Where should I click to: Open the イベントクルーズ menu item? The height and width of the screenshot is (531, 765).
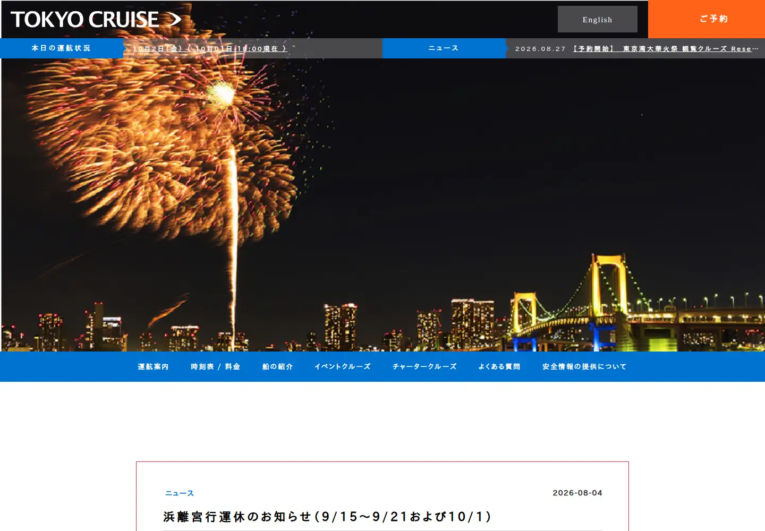(343, 367)
